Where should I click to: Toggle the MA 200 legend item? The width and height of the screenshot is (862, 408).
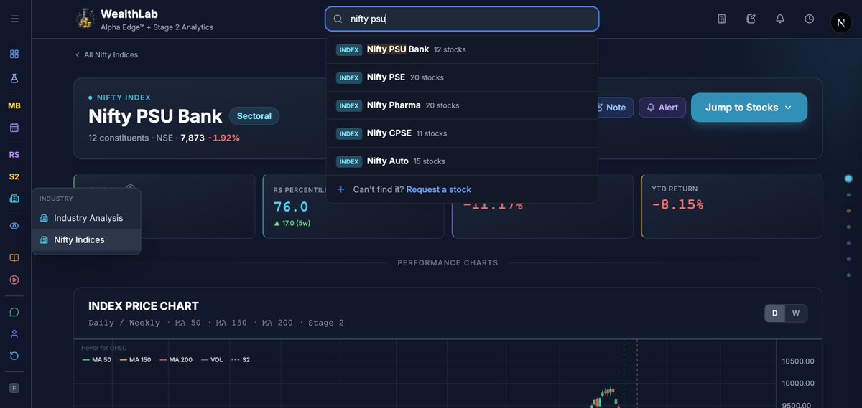click(x=176, y=360)
